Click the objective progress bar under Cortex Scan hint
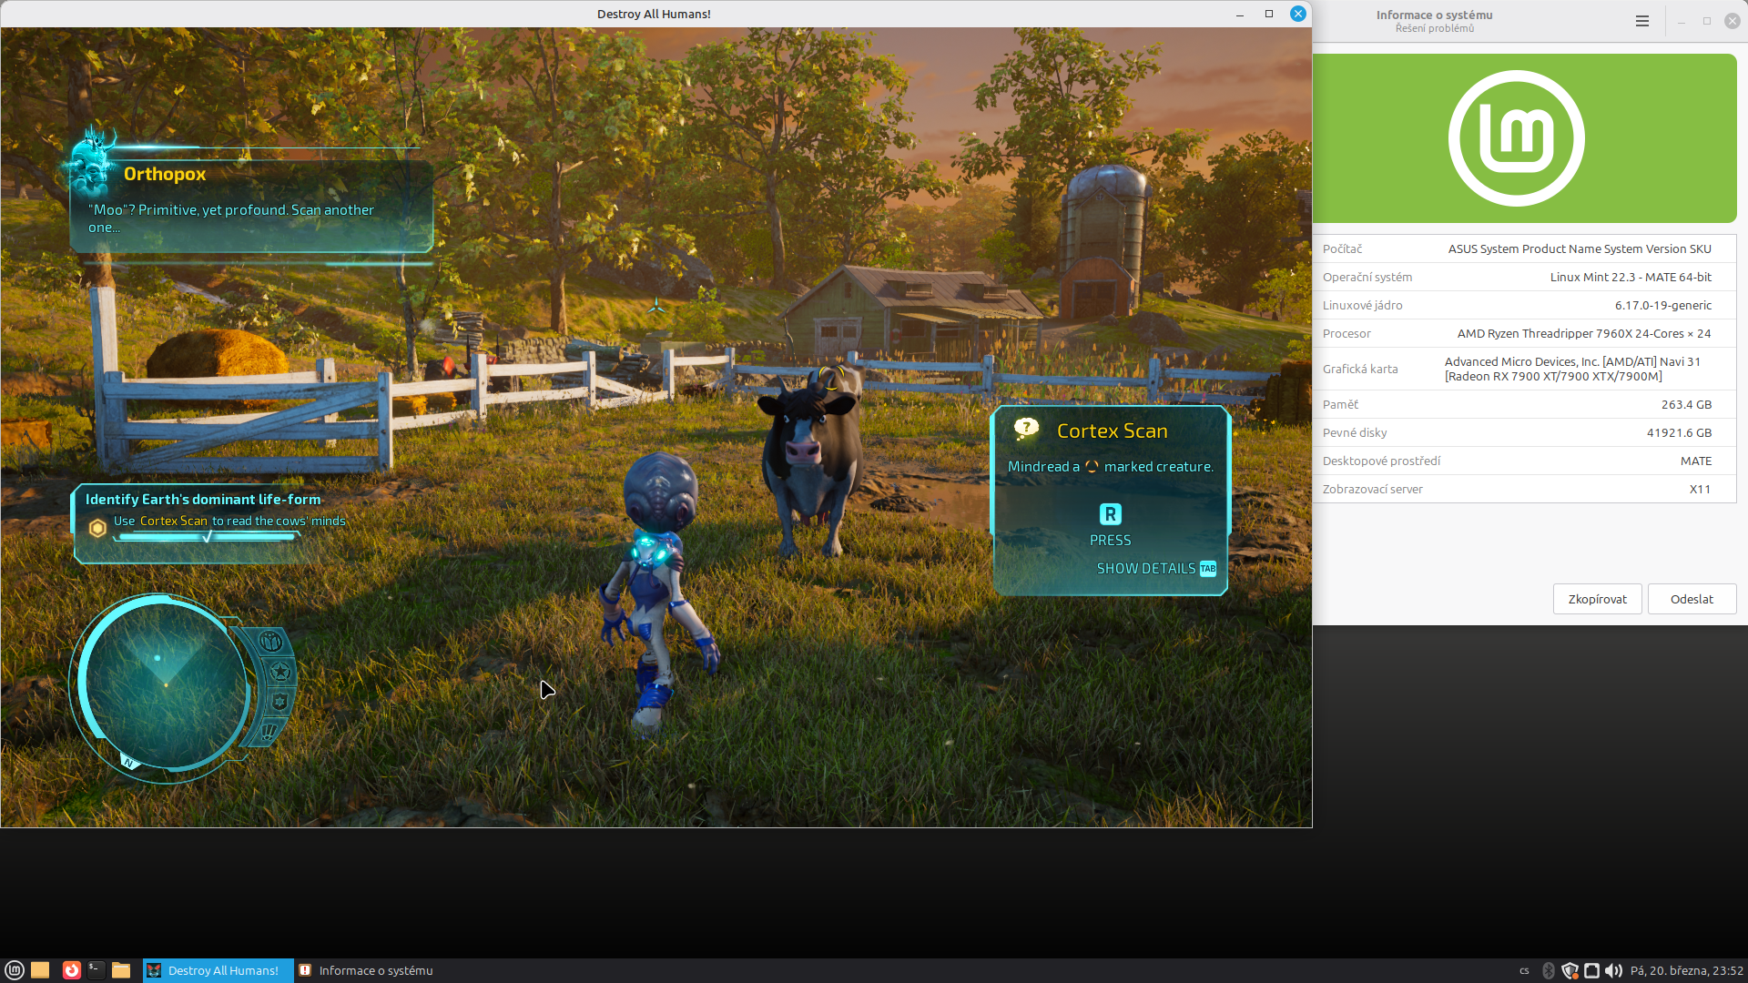The image size is (1748, 983). click(x=207, y=537)
